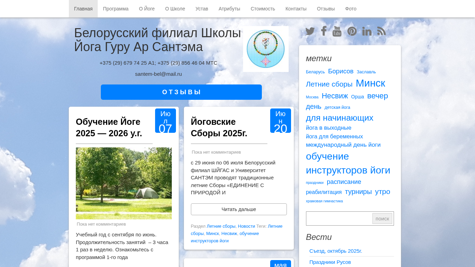The width and height of the screenshot is (475, 267).
Task: Click the поиск search button
Action: [x=382, y=219]
